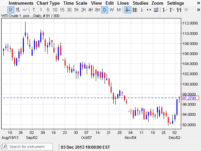The height and width of the screenshot is (151, 201).
Task: Toggle the chart grid icon
Action: pos(135,10)
